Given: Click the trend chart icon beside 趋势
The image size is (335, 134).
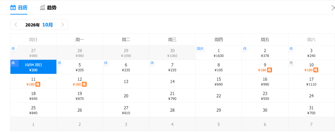Looking at the screenshot, I should 42,8.
